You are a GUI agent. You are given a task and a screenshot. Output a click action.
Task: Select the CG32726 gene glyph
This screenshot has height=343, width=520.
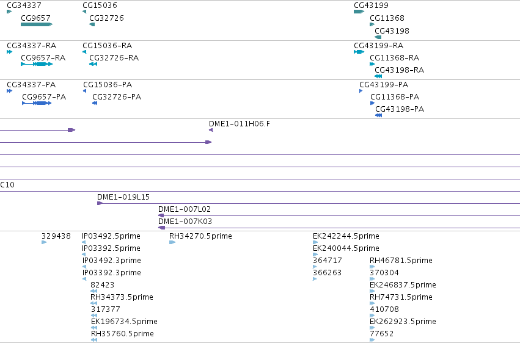(x=92, y=24)
